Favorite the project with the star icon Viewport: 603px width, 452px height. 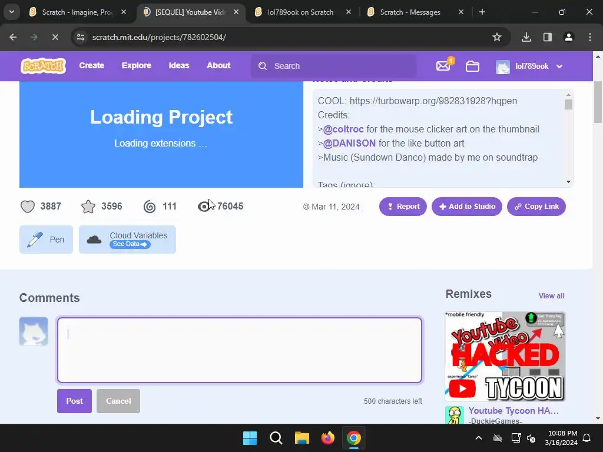[88, 207]
